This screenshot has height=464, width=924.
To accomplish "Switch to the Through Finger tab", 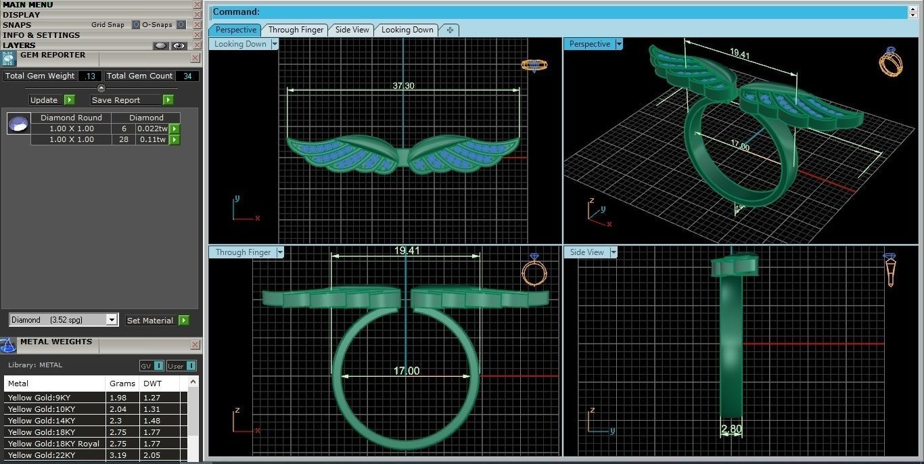I will 296,30.
